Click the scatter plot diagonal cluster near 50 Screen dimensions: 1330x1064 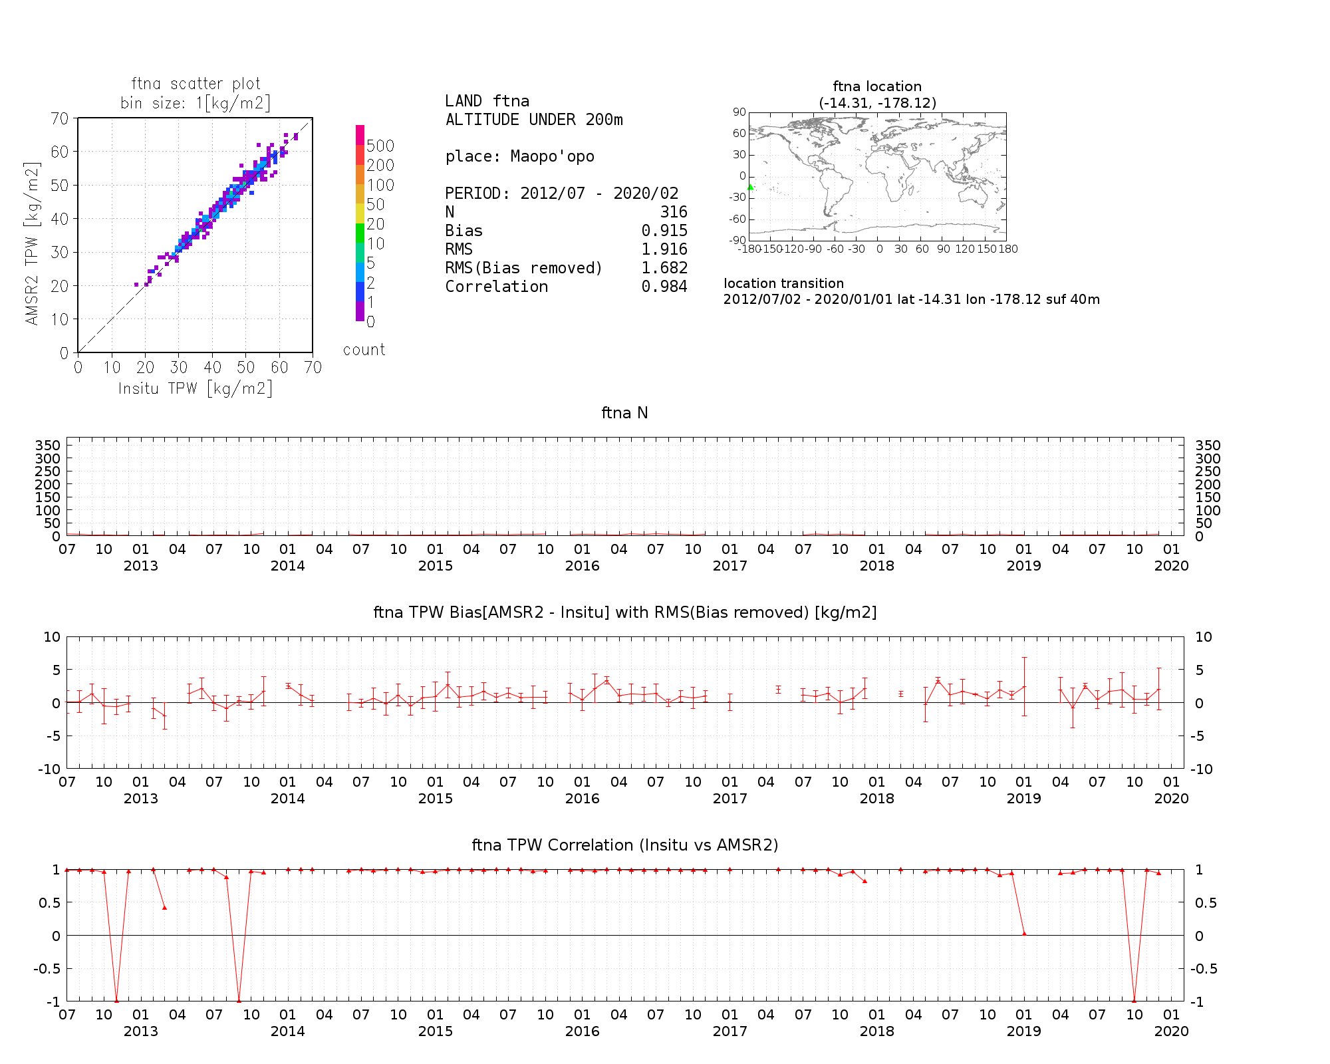245,180
